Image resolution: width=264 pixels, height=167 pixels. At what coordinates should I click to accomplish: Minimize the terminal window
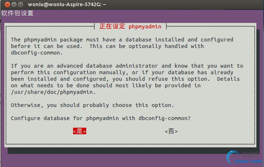pyautogui.click(x=14, y=5)
